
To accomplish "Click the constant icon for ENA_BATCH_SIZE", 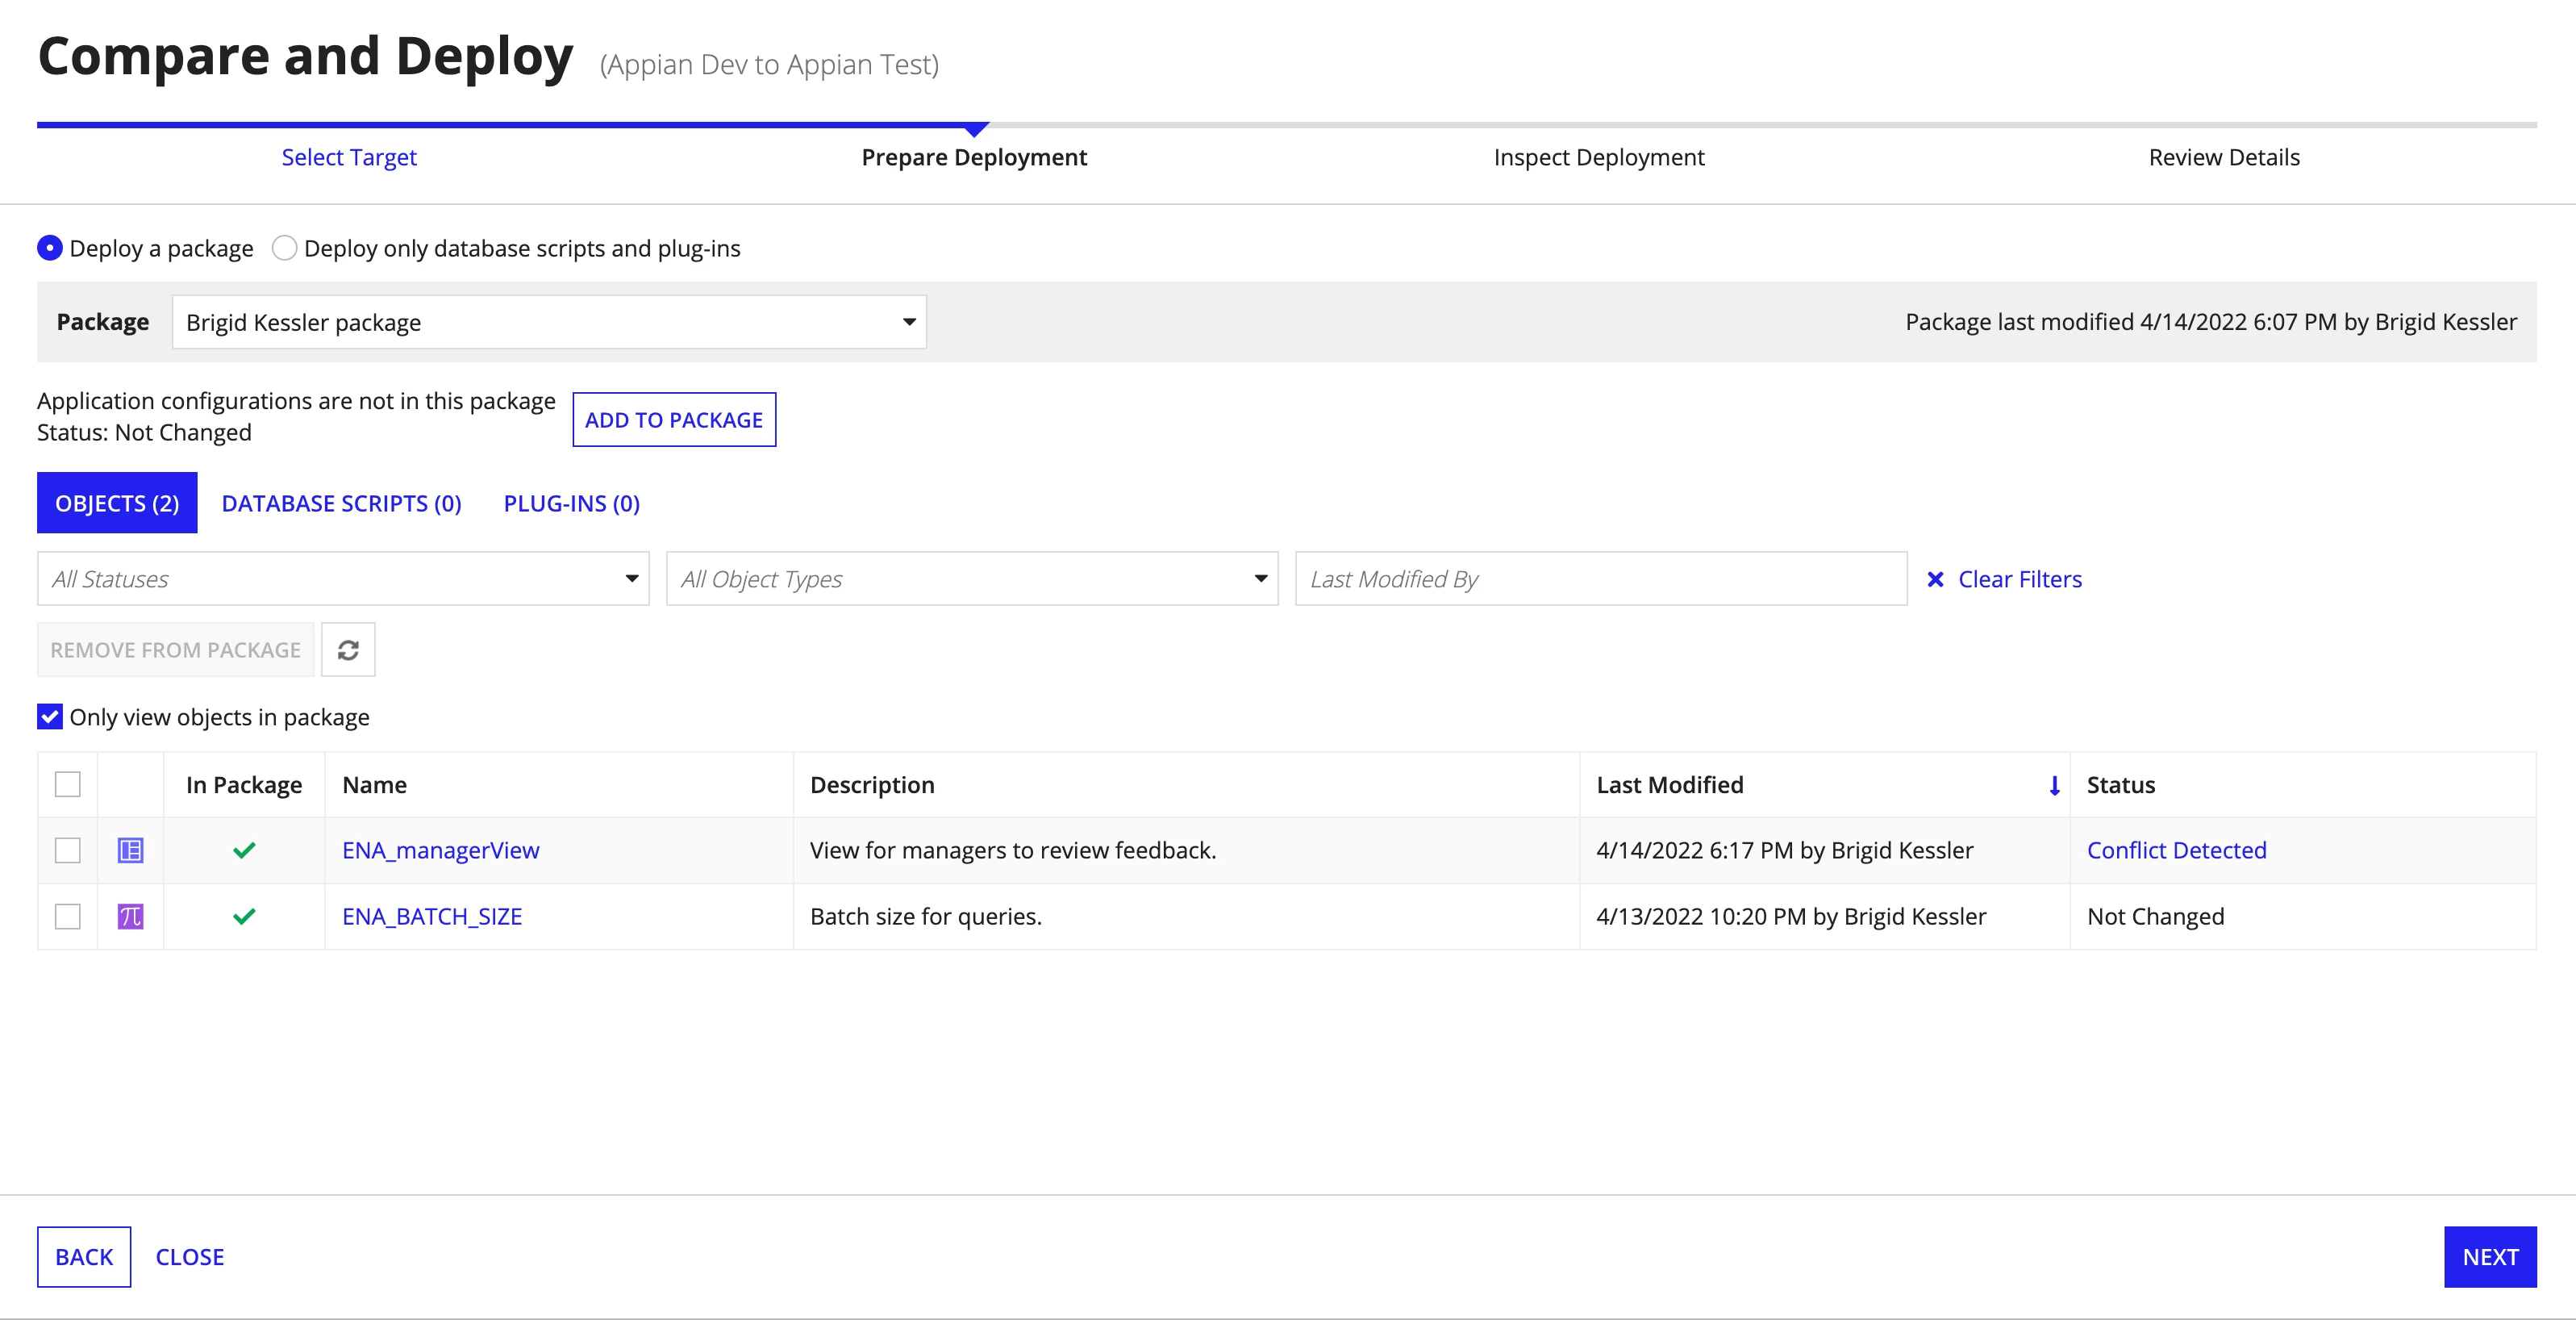I will coord(131,917).
